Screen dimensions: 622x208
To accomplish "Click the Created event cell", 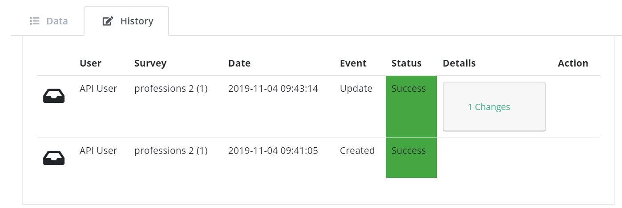I will pyautogui.click(x=357, y=151).
